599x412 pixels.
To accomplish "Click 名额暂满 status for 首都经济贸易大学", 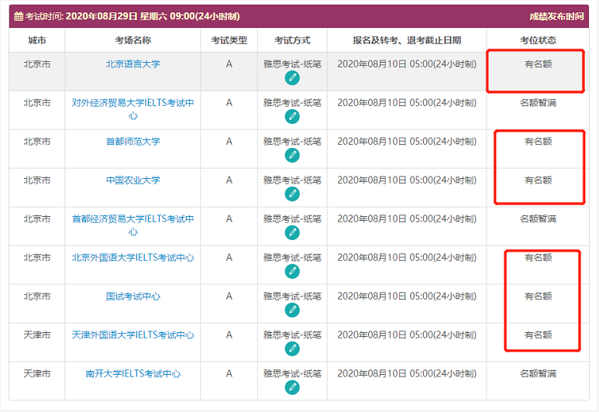I will point(538,219).
